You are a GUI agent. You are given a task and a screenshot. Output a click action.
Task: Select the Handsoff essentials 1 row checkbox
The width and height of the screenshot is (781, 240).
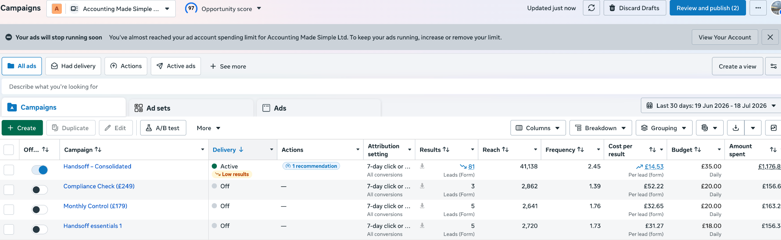pyautogui.click(x=9, y=229)
